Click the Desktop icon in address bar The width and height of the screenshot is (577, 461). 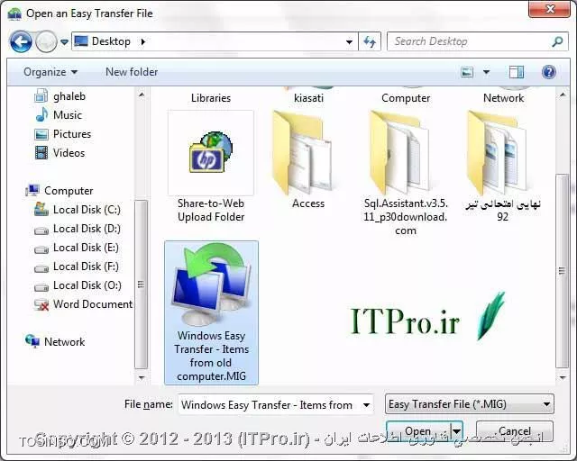81,41
